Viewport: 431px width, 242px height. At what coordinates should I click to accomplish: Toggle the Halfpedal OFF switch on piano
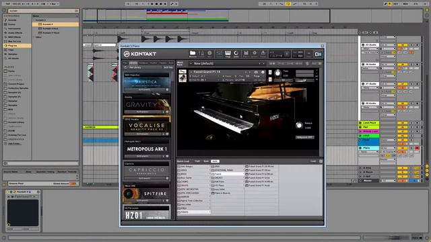click(x=304, y=137)
